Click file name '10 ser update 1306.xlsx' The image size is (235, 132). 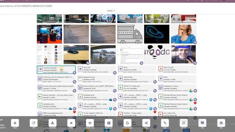pos(93,113)
